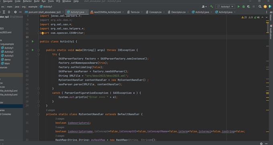Fold the catch block
This screenshot has height=145, width=273.
[39, 93]
